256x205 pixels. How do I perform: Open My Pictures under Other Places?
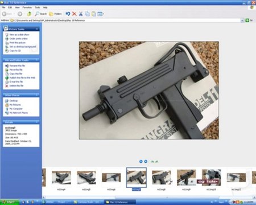click(13, 105)
